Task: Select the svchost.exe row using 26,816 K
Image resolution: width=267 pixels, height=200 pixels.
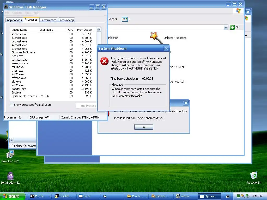Action: (x=52, y=45)
